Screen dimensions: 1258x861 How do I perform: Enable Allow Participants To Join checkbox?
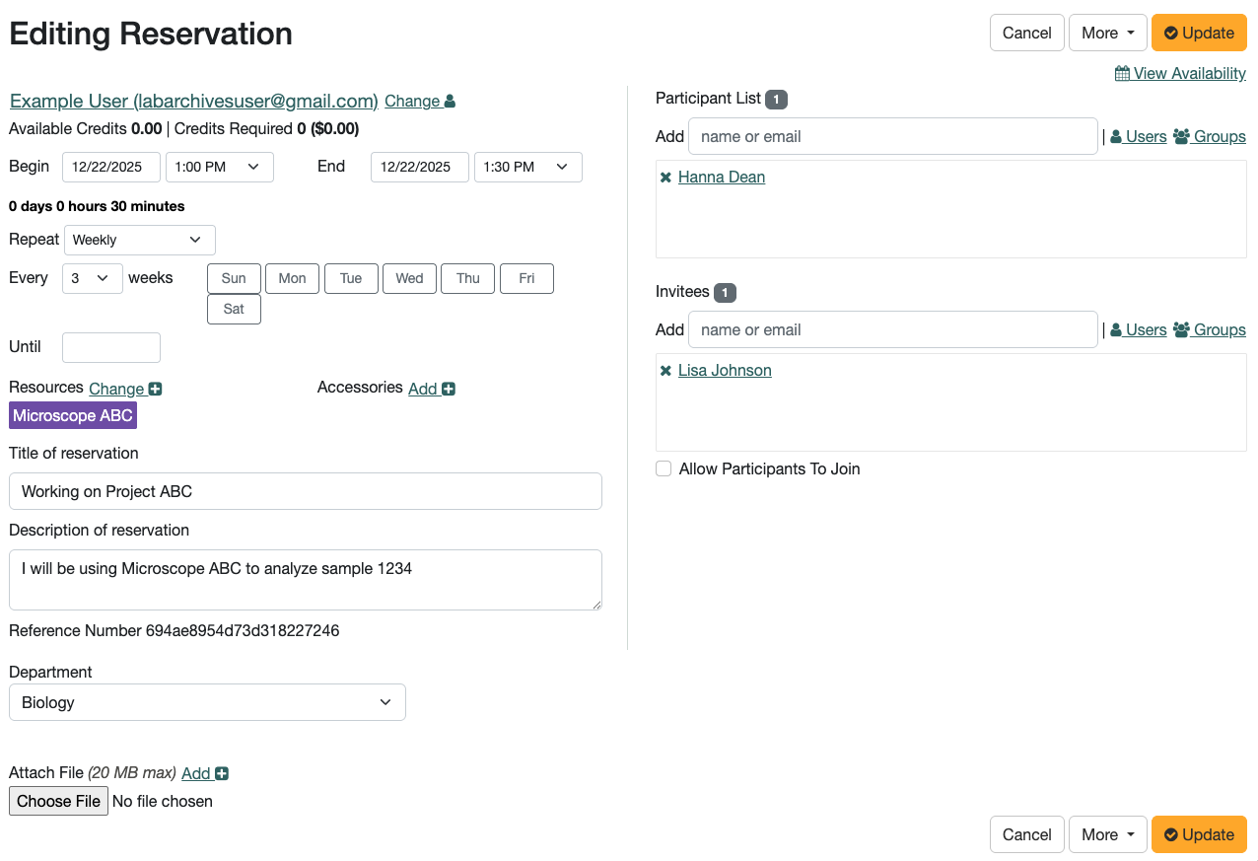click(x=664, y=469)
